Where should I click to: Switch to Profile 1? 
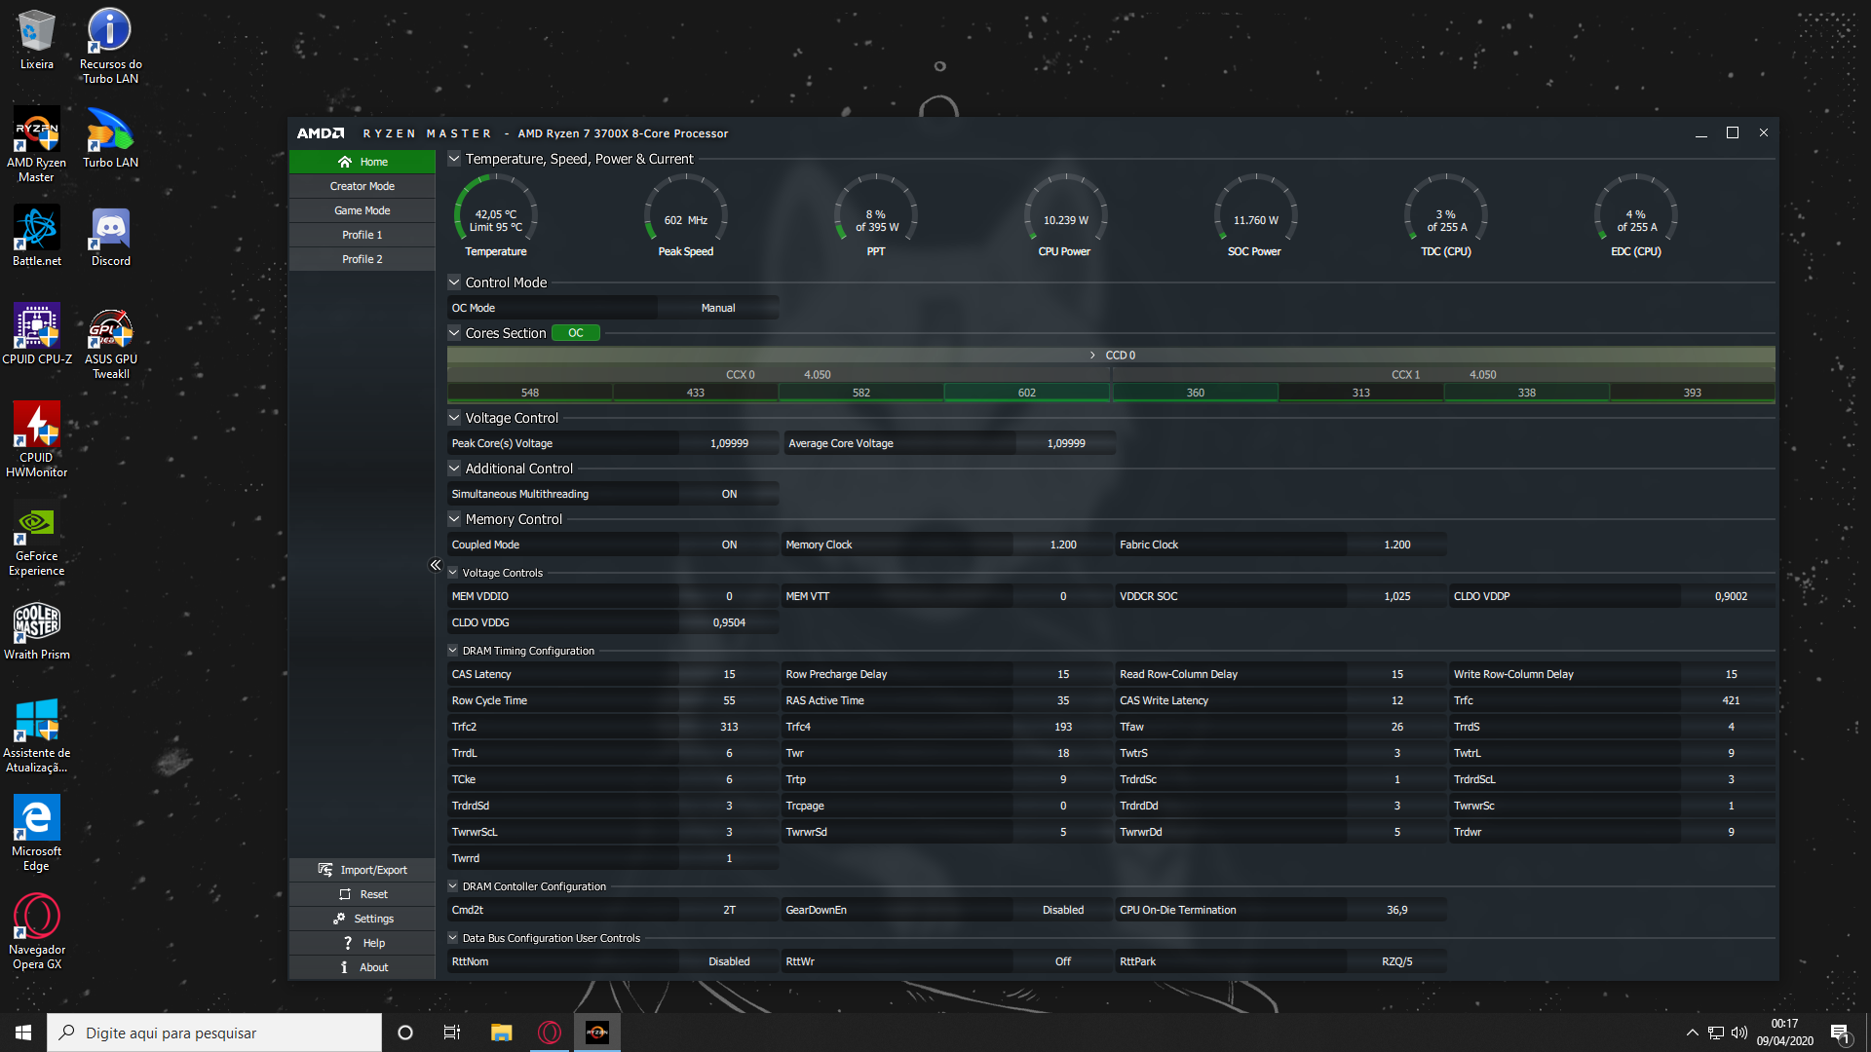tap(363, 235)
